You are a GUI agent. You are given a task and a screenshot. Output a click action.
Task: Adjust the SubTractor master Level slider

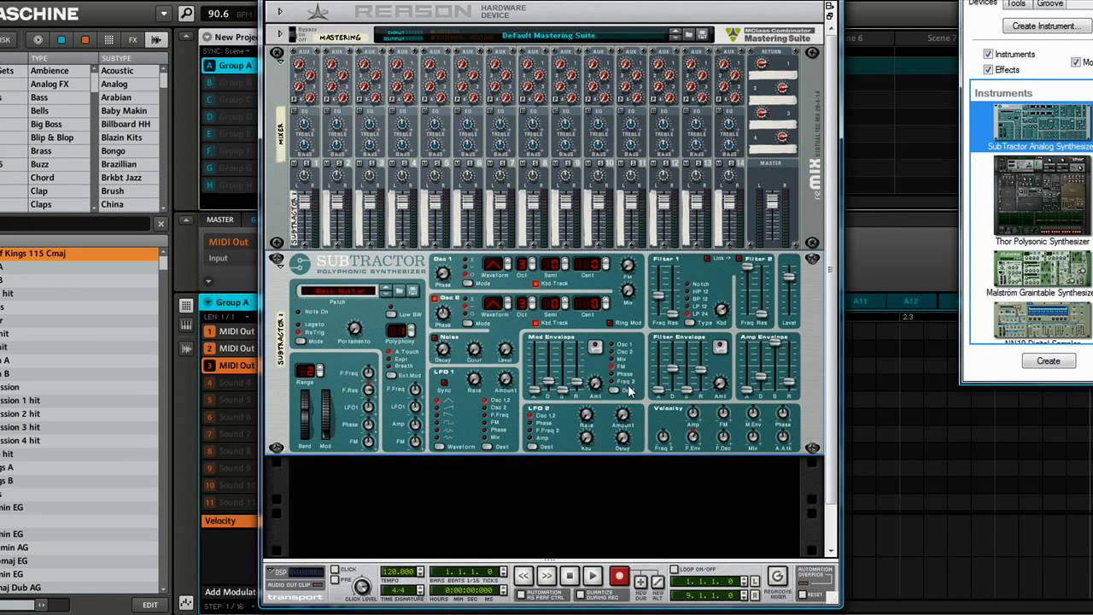pyautogui.click(x=789, y=277)
